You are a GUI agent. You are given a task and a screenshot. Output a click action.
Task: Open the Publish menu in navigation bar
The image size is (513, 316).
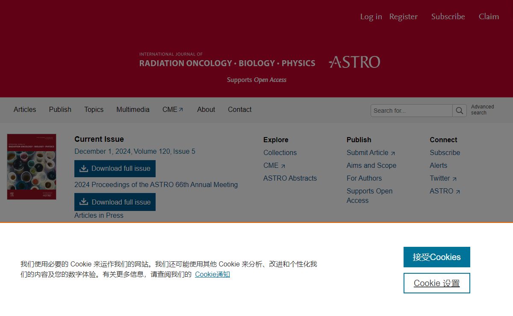click(60, 110)
